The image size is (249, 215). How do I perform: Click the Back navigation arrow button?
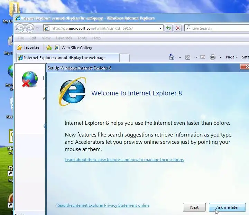(x=20, y=28)
